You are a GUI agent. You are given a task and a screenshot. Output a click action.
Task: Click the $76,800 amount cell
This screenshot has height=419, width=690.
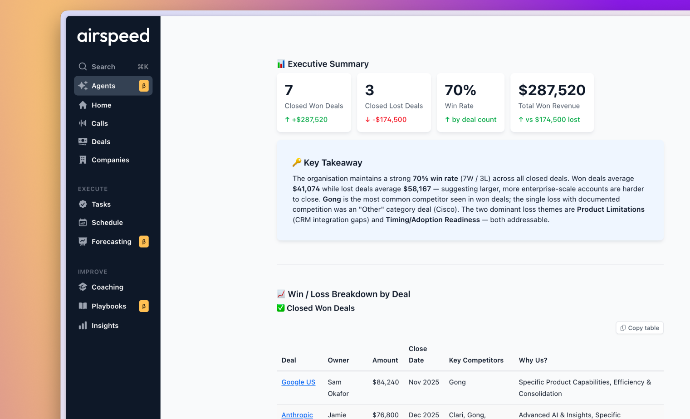tap(385, 415)
